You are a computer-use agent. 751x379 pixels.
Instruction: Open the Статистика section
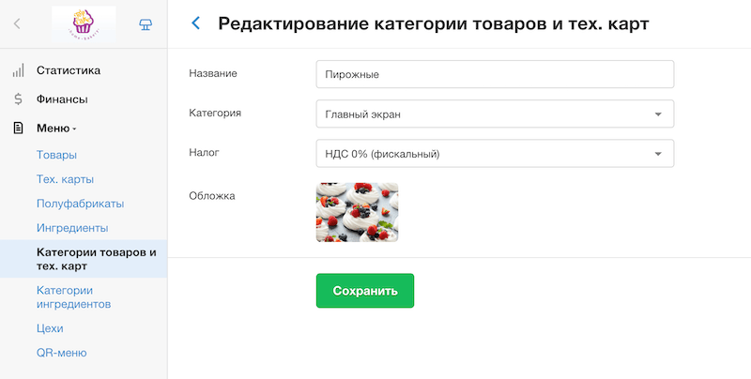pyautogui.click(x=69, y=70)
